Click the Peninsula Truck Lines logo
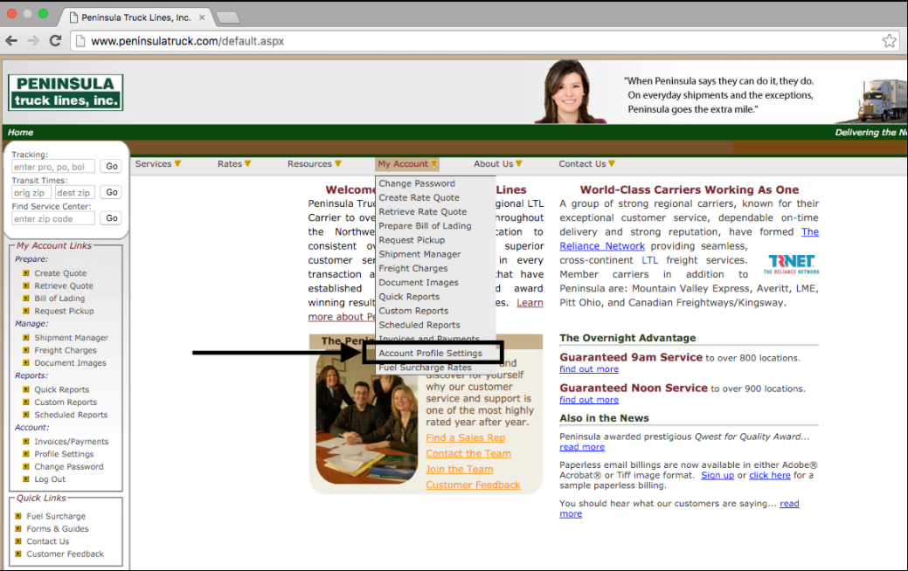The height and width of the screenshot is (571, 908). [66, 92]
